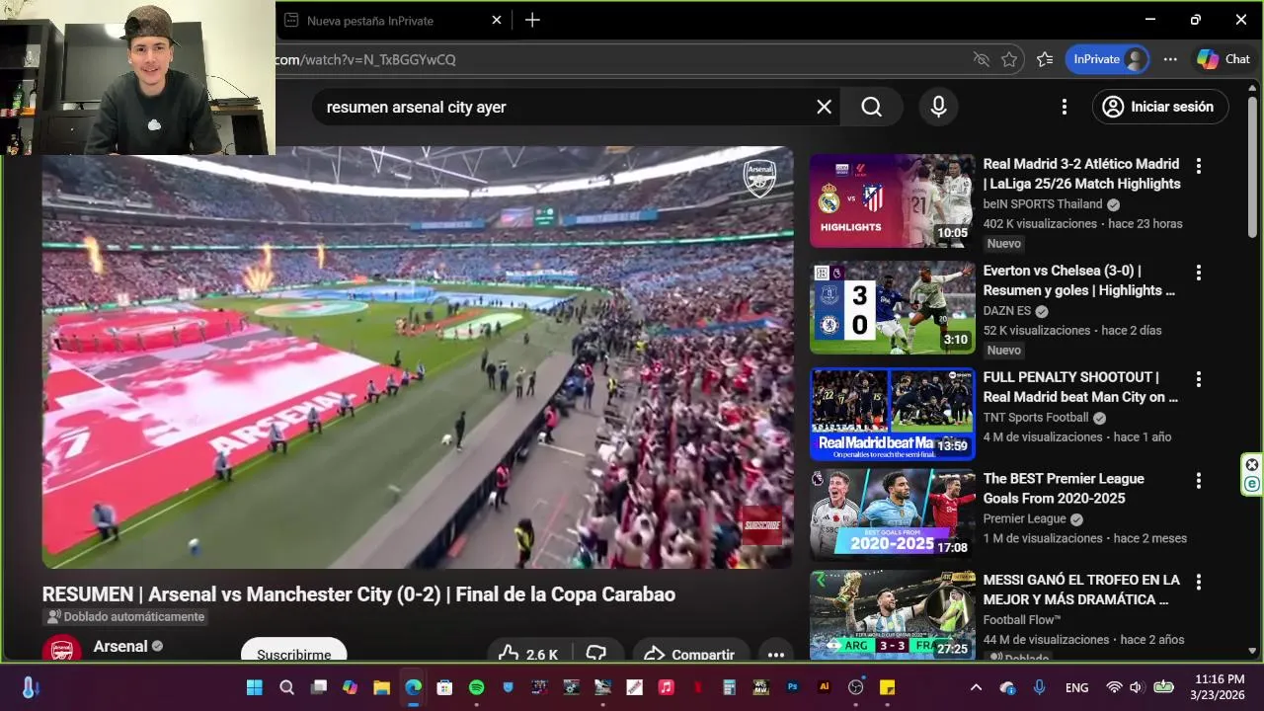Close the 'Nueva pestaña InPrivate' tab
The width and height of the screenshot is (1264, 711).
(497, 20)
